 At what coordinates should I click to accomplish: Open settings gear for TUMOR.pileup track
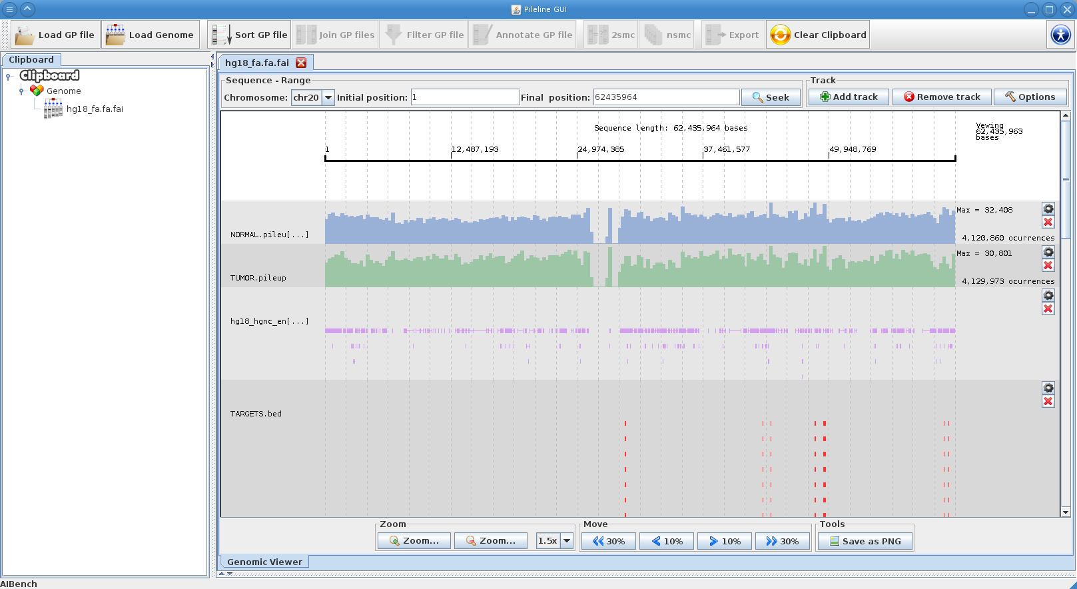(1048, 252)
